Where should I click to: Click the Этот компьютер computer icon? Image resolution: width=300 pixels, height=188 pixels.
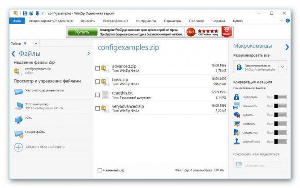click(x=19, y=105)
